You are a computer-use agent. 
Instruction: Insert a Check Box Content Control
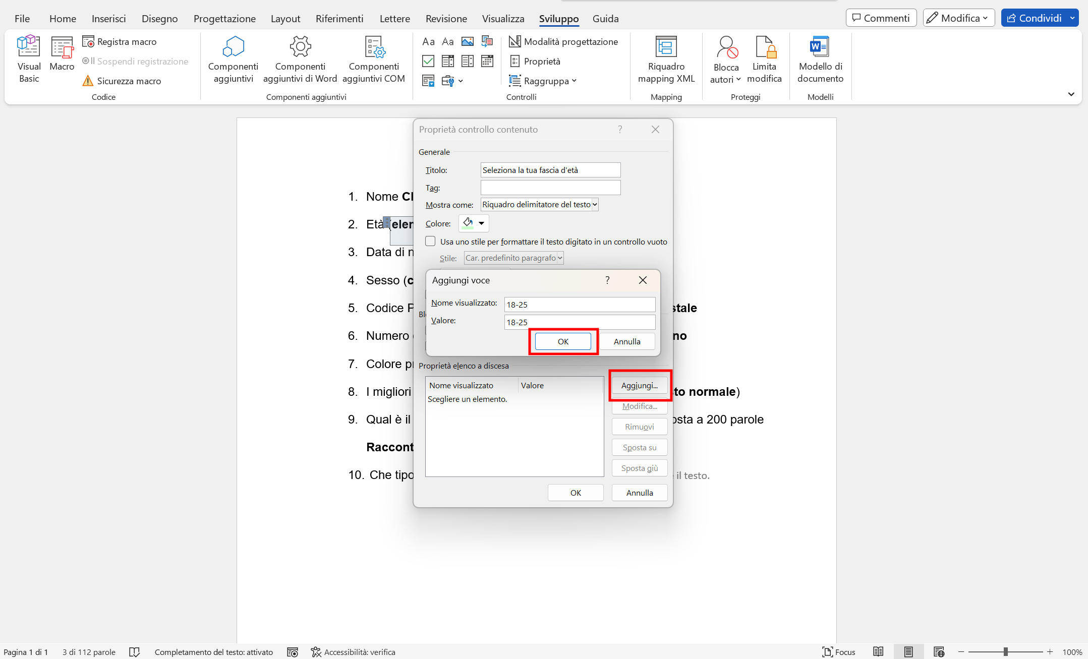coord(428,61)
